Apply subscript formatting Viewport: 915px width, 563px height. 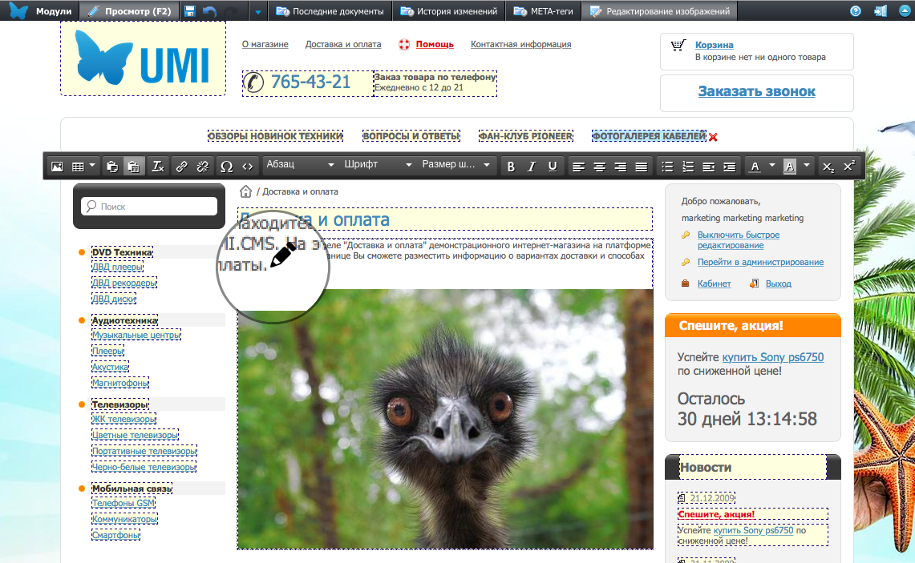[828, 167]
